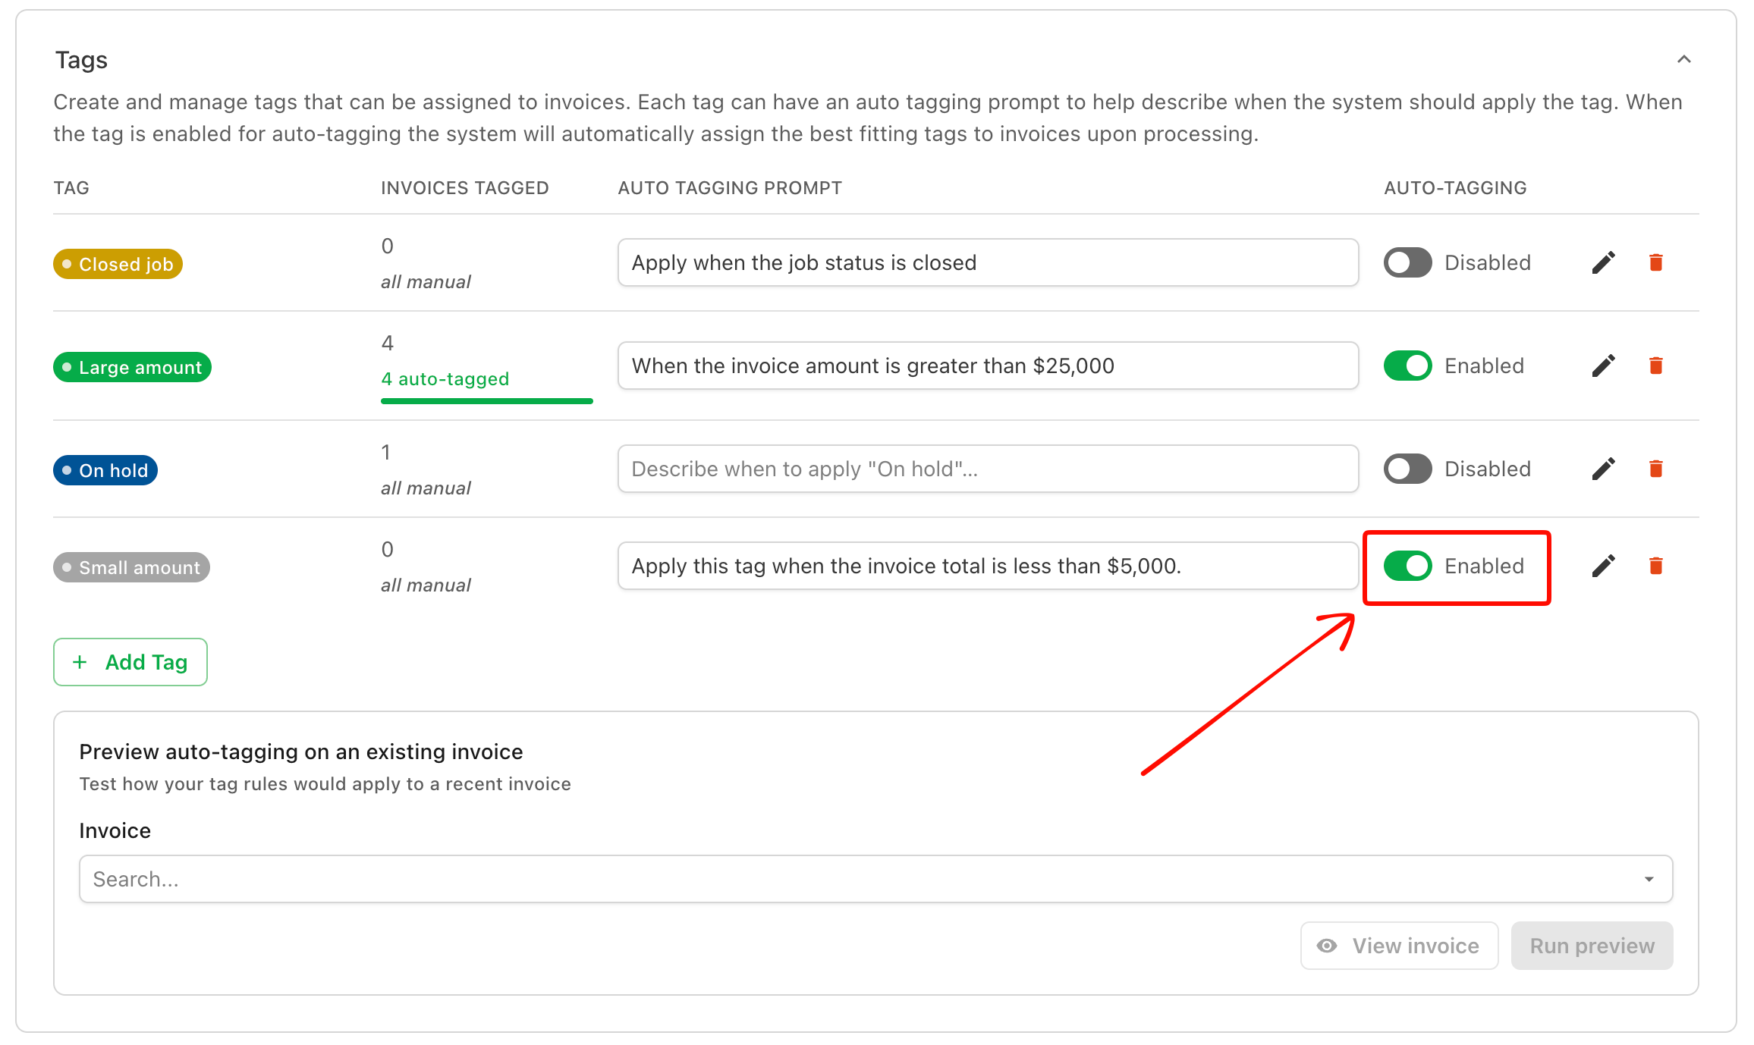Image resolution: width=1754 pixels, height=1045 pixels.
Task: Click the AUTO TAGGING PROMPT column header
Action: coord(730,188)
